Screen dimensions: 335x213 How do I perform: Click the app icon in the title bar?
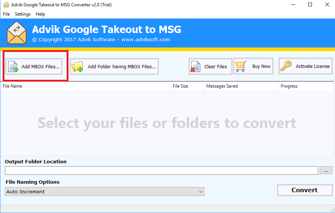[x=6, y=5]
